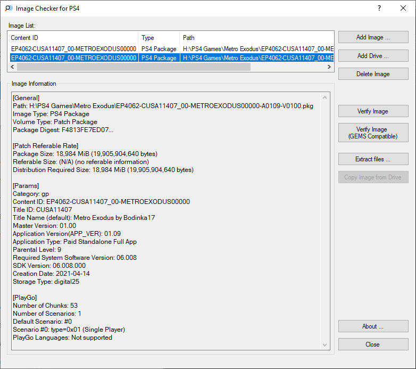Click the image list left scroll arrow
This screenshot has width=416, height=369.
[12, 67]
